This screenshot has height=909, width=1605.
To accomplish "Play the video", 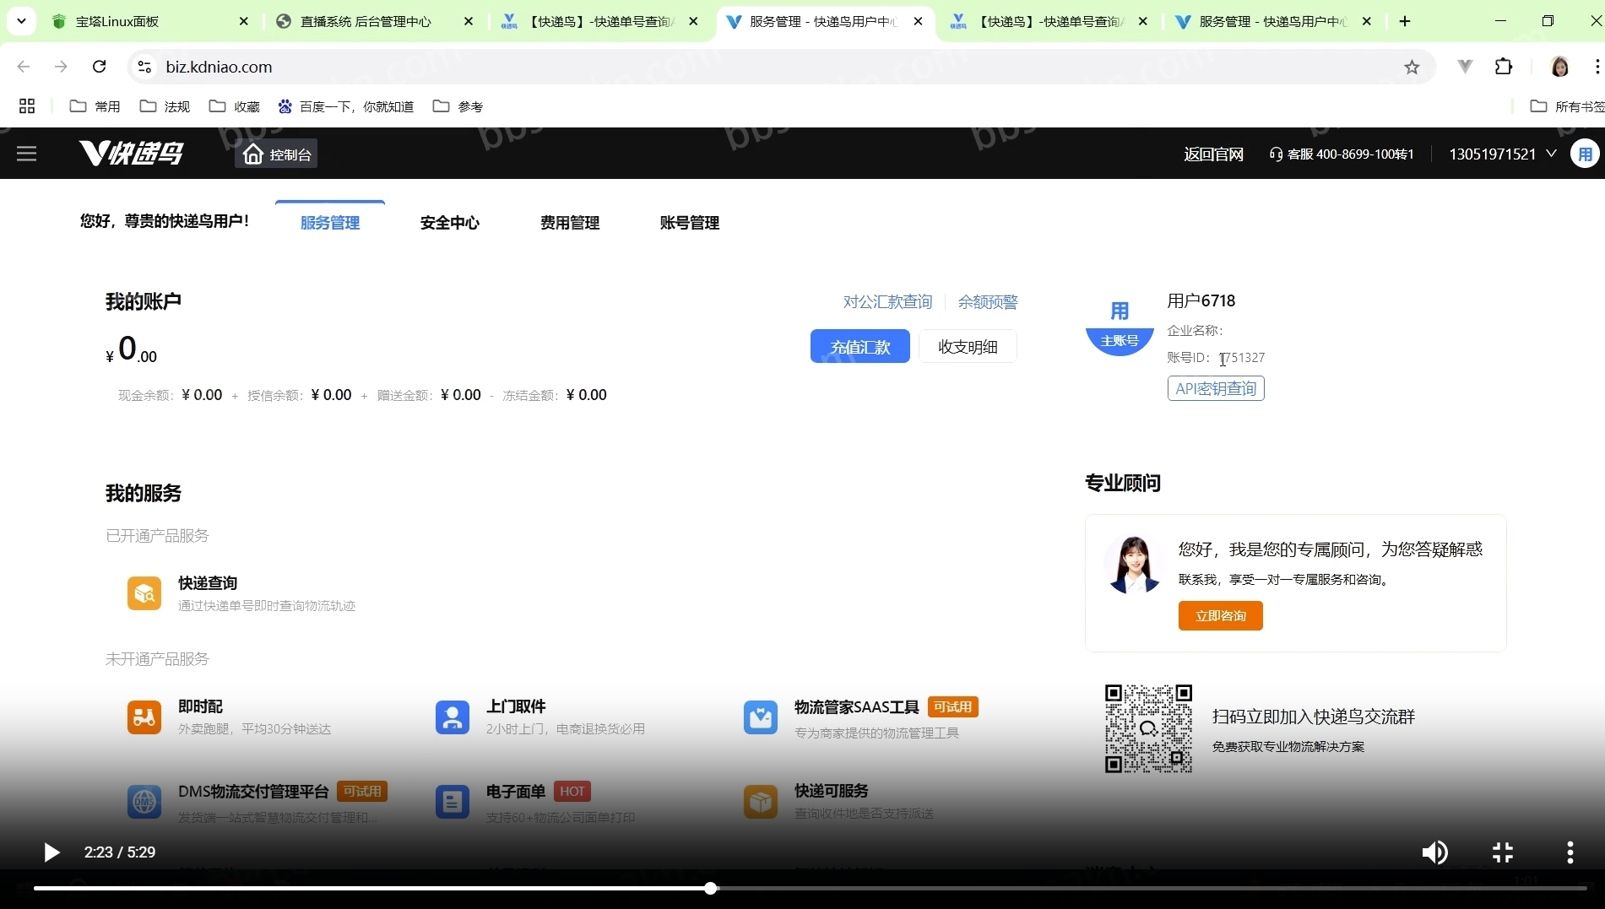I will pos(51,852).
